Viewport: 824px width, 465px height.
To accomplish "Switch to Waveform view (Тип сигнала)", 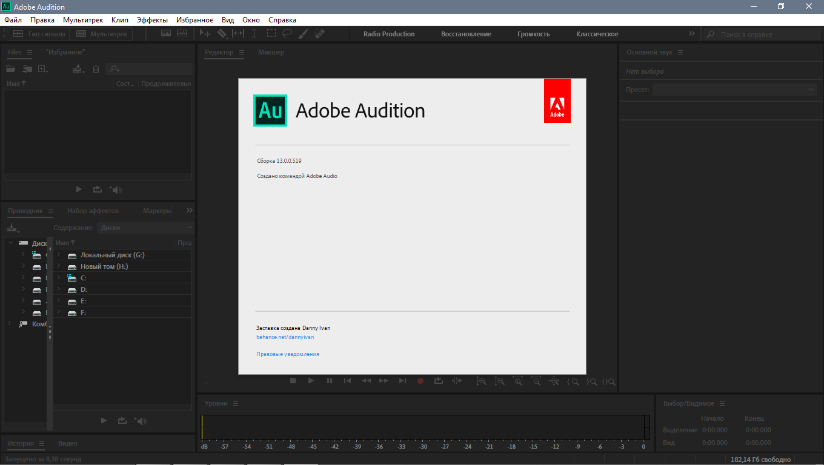I will click(x=39, y=34).
